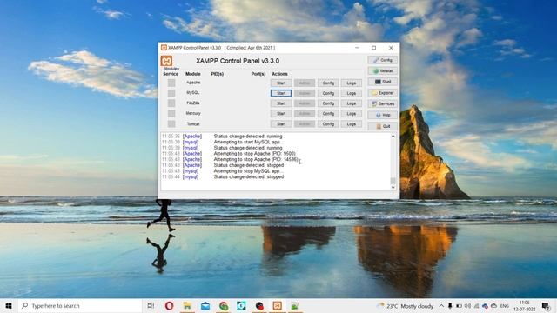Click the XAMPP icon in the taskbar

pos(277,305)
